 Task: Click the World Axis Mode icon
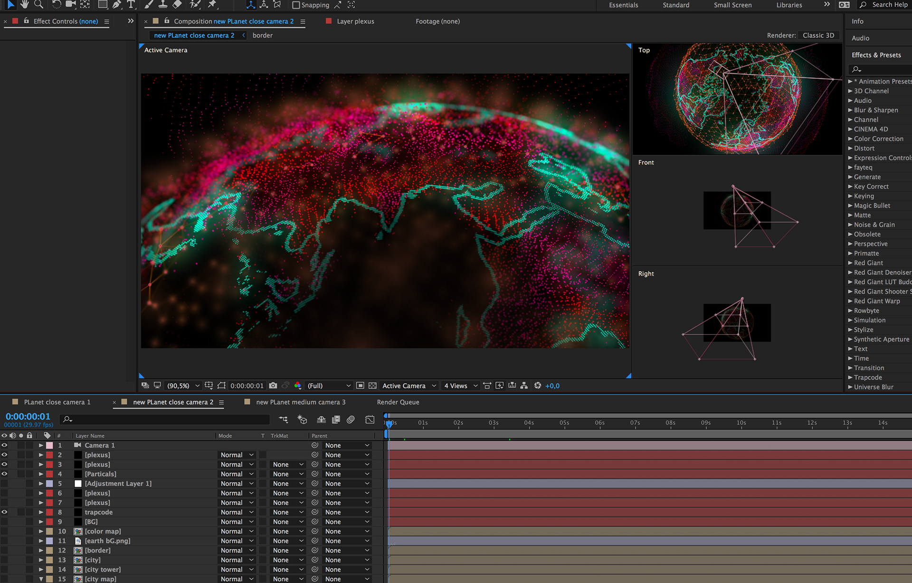point(264,5)
